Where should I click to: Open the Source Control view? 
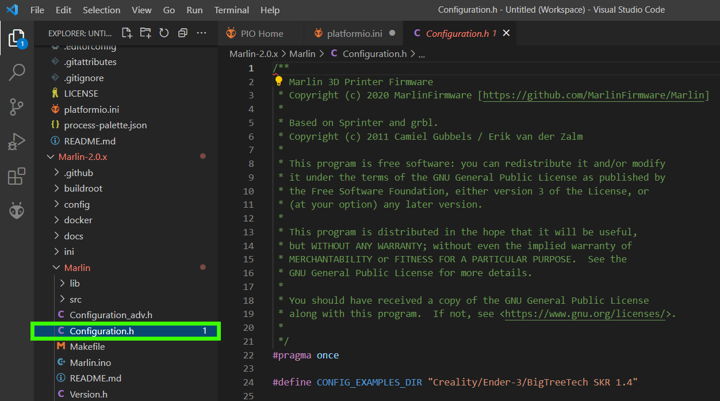17,107
